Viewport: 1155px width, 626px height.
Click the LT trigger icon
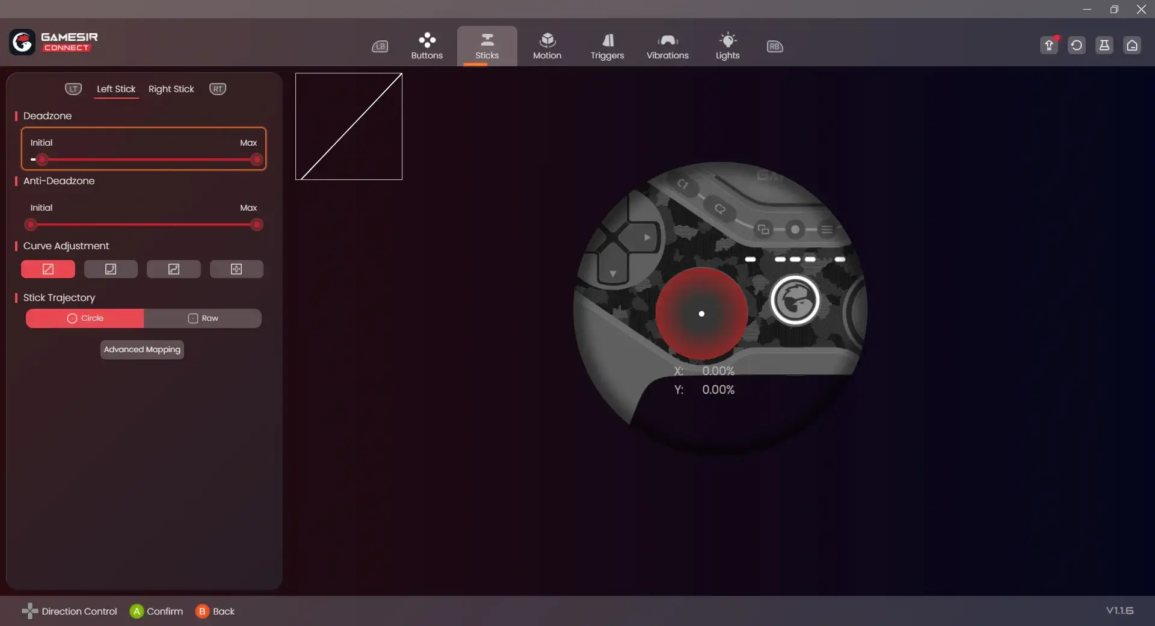click(73, 89)
